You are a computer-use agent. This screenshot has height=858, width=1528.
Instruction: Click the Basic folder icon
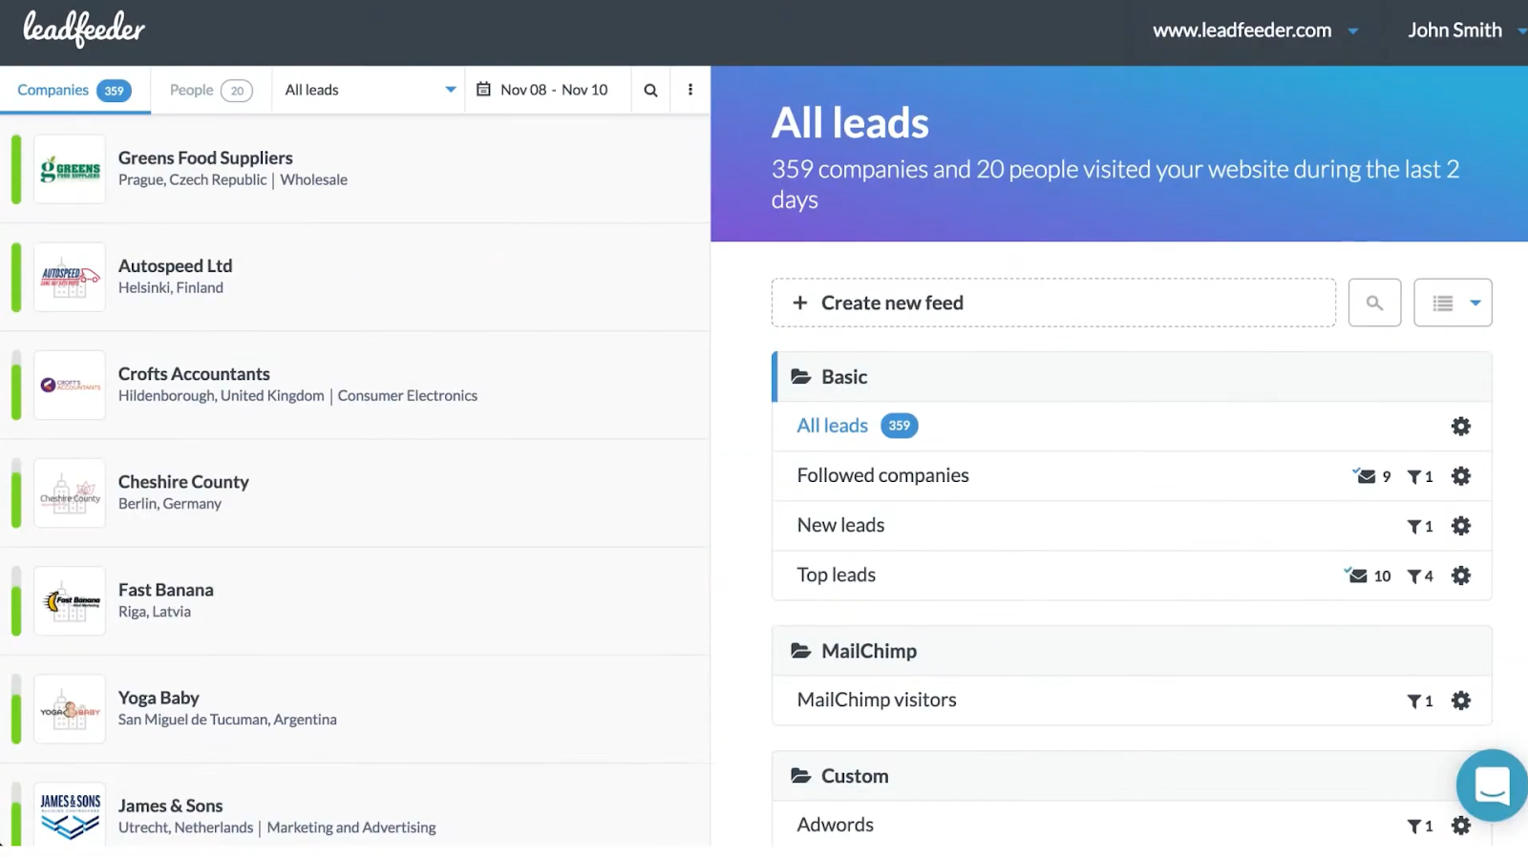coord(800,377)
